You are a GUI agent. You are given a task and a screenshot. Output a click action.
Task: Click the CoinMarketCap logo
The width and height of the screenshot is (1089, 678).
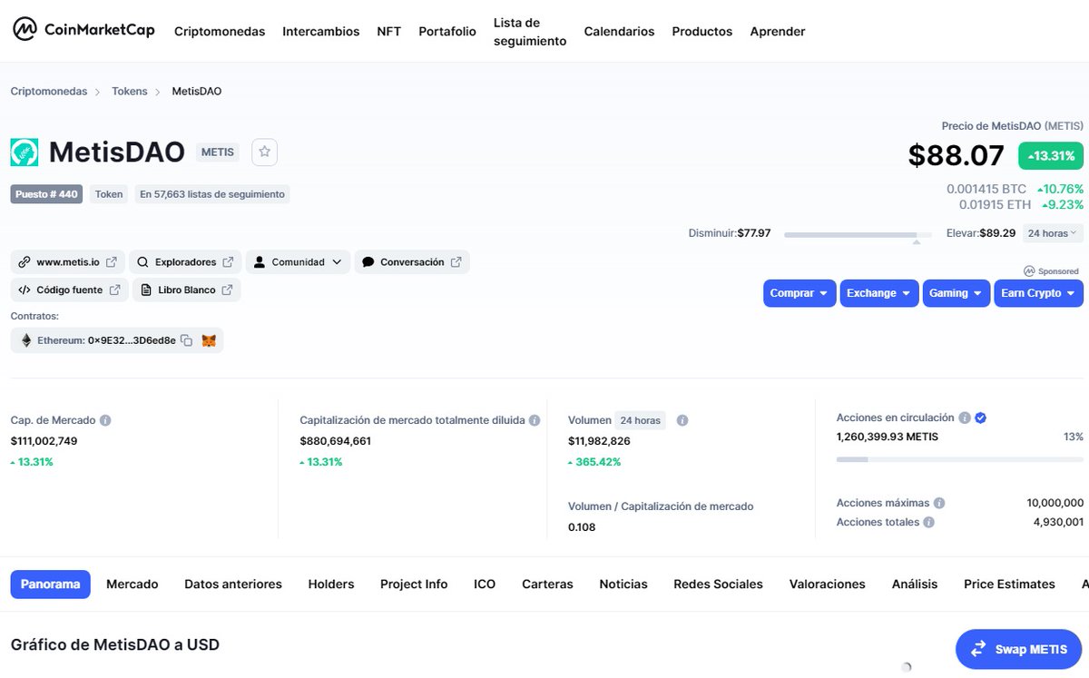point(85,30)
